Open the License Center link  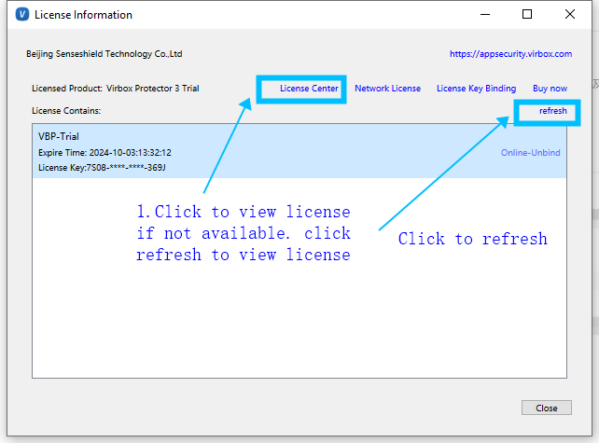tap(309, 89)
